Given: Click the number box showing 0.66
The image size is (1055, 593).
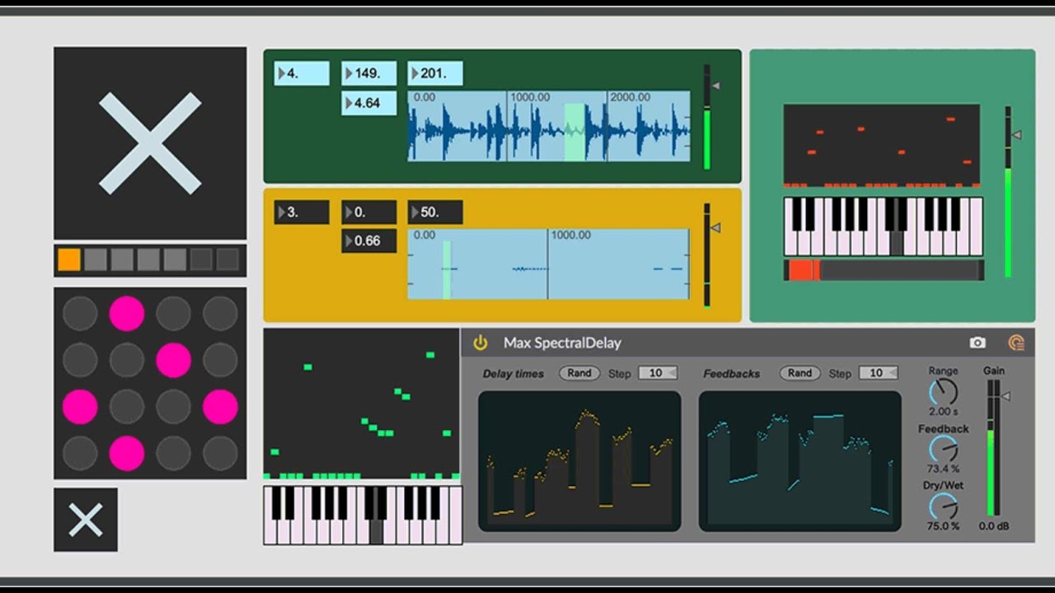Looking at the screenshot, I should click(368, 240).
